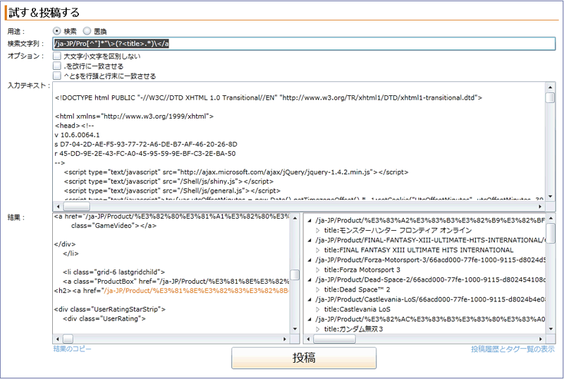The image size is (564, 379).
Task: Expand title:ガンダム無双３ group arrow
Action: (x=318, y=329)
